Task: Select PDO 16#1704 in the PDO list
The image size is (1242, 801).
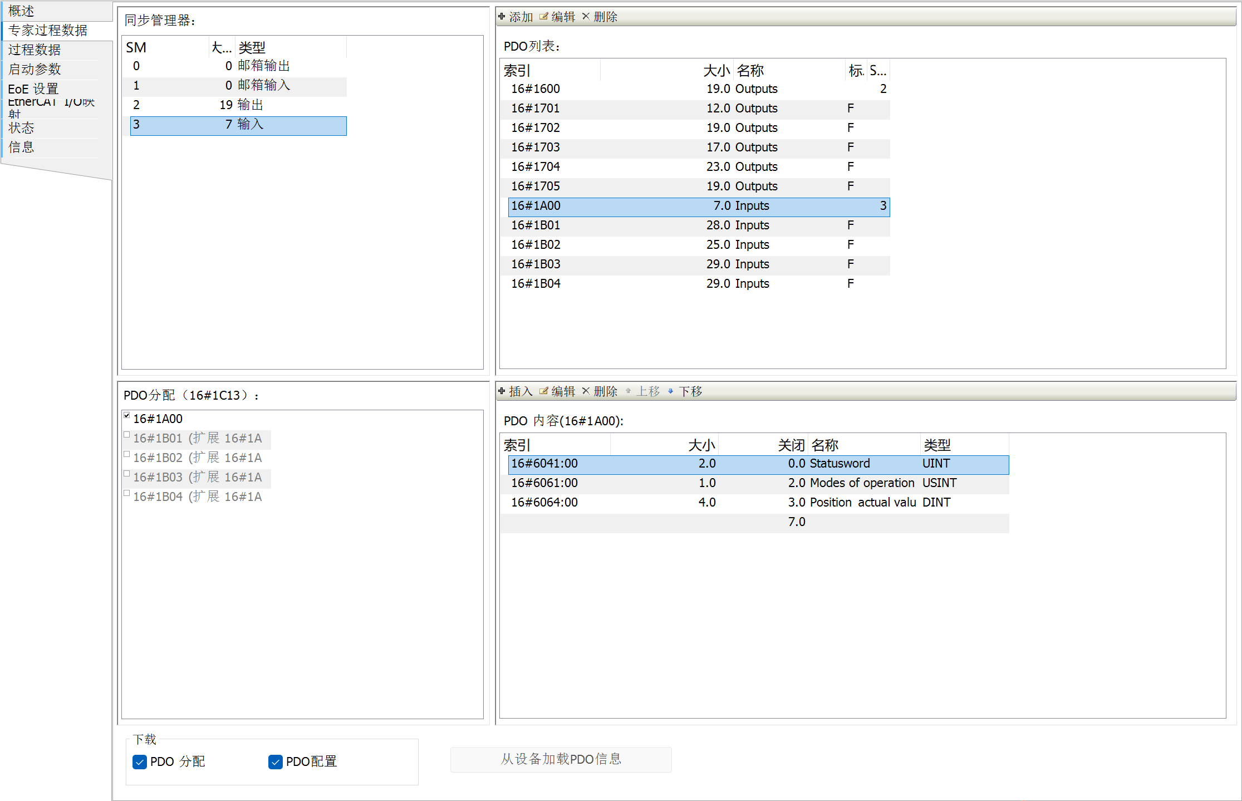Action: (x=699, y=167)
